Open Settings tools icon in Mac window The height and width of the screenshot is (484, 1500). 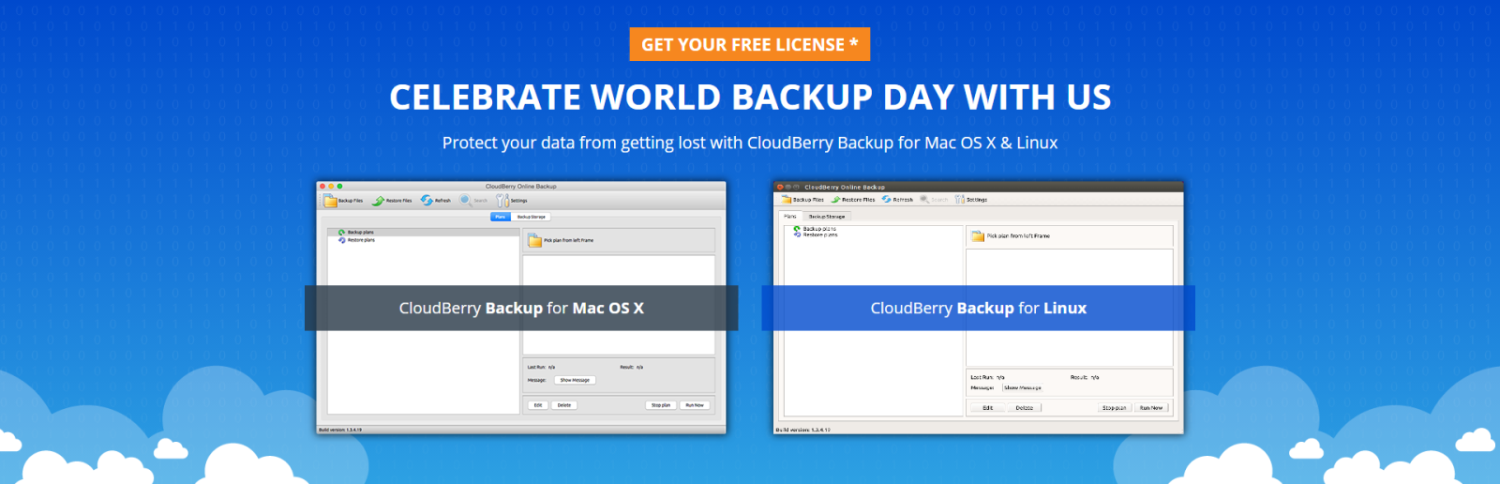click(x=502, y=201)
